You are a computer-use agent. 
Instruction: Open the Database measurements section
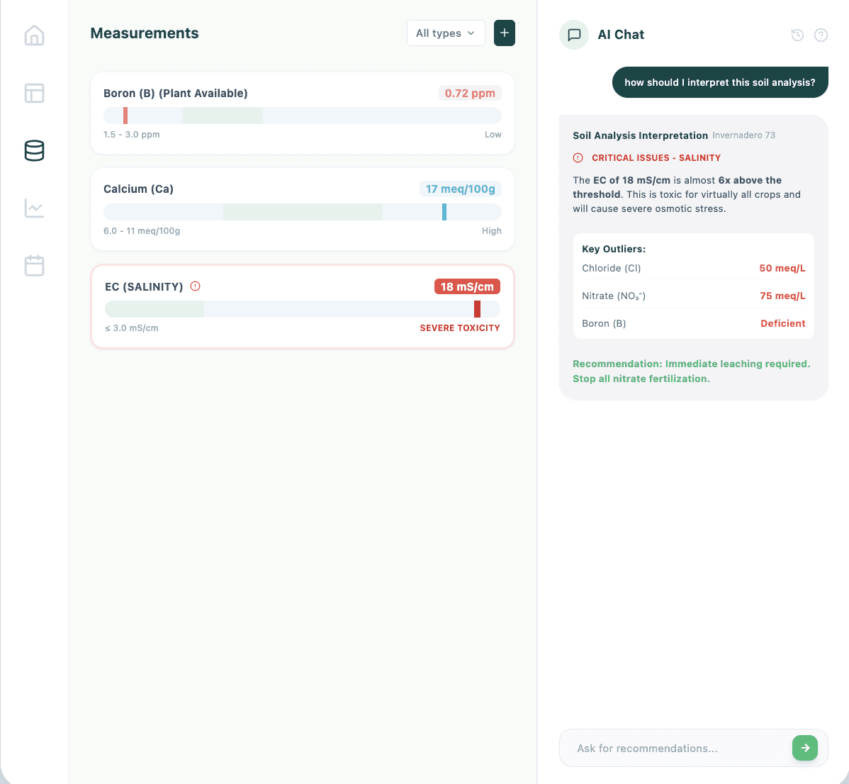[x=34, y=151]
